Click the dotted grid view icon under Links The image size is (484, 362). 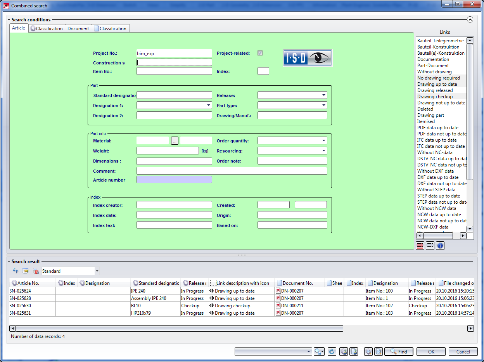(430, 246)
